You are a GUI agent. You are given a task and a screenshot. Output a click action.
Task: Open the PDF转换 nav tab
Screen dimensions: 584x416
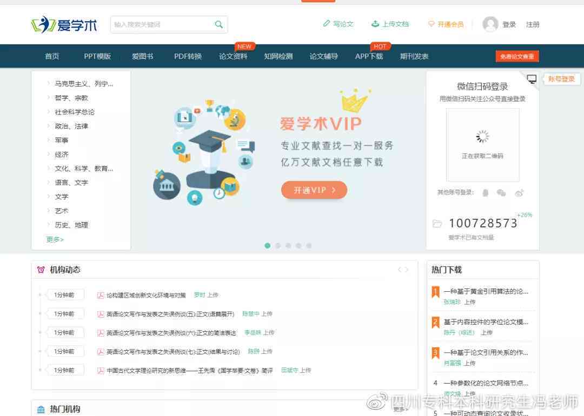click(188, 56)
